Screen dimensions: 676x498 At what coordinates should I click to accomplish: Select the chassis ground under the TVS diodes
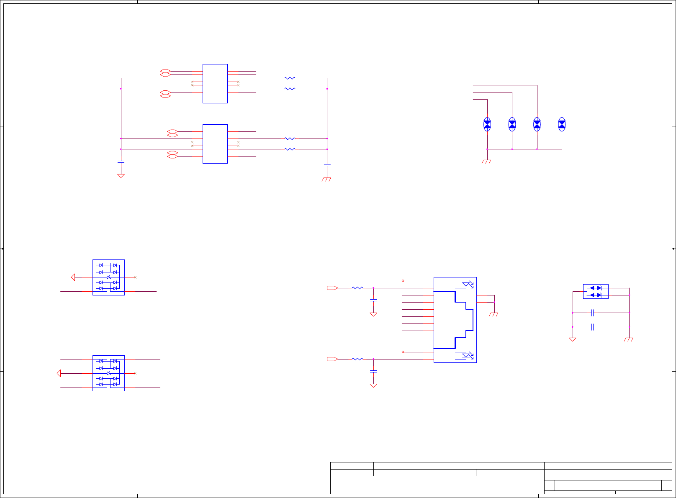486,162
